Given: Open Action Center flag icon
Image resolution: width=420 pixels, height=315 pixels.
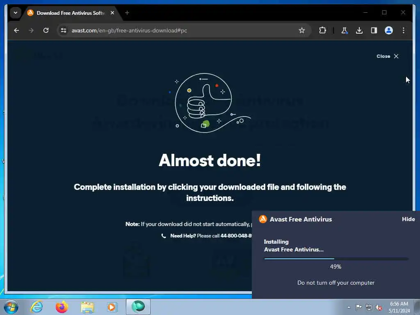Looking at the screenshot, I should click(x=358, y=307).
